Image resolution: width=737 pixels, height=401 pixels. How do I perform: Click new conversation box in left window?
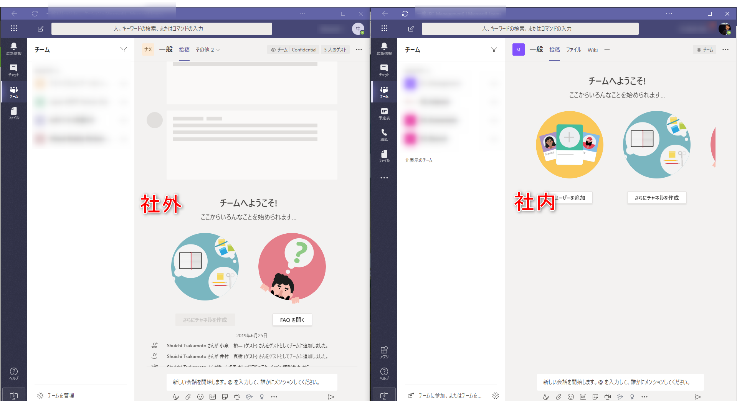point(252,382)
